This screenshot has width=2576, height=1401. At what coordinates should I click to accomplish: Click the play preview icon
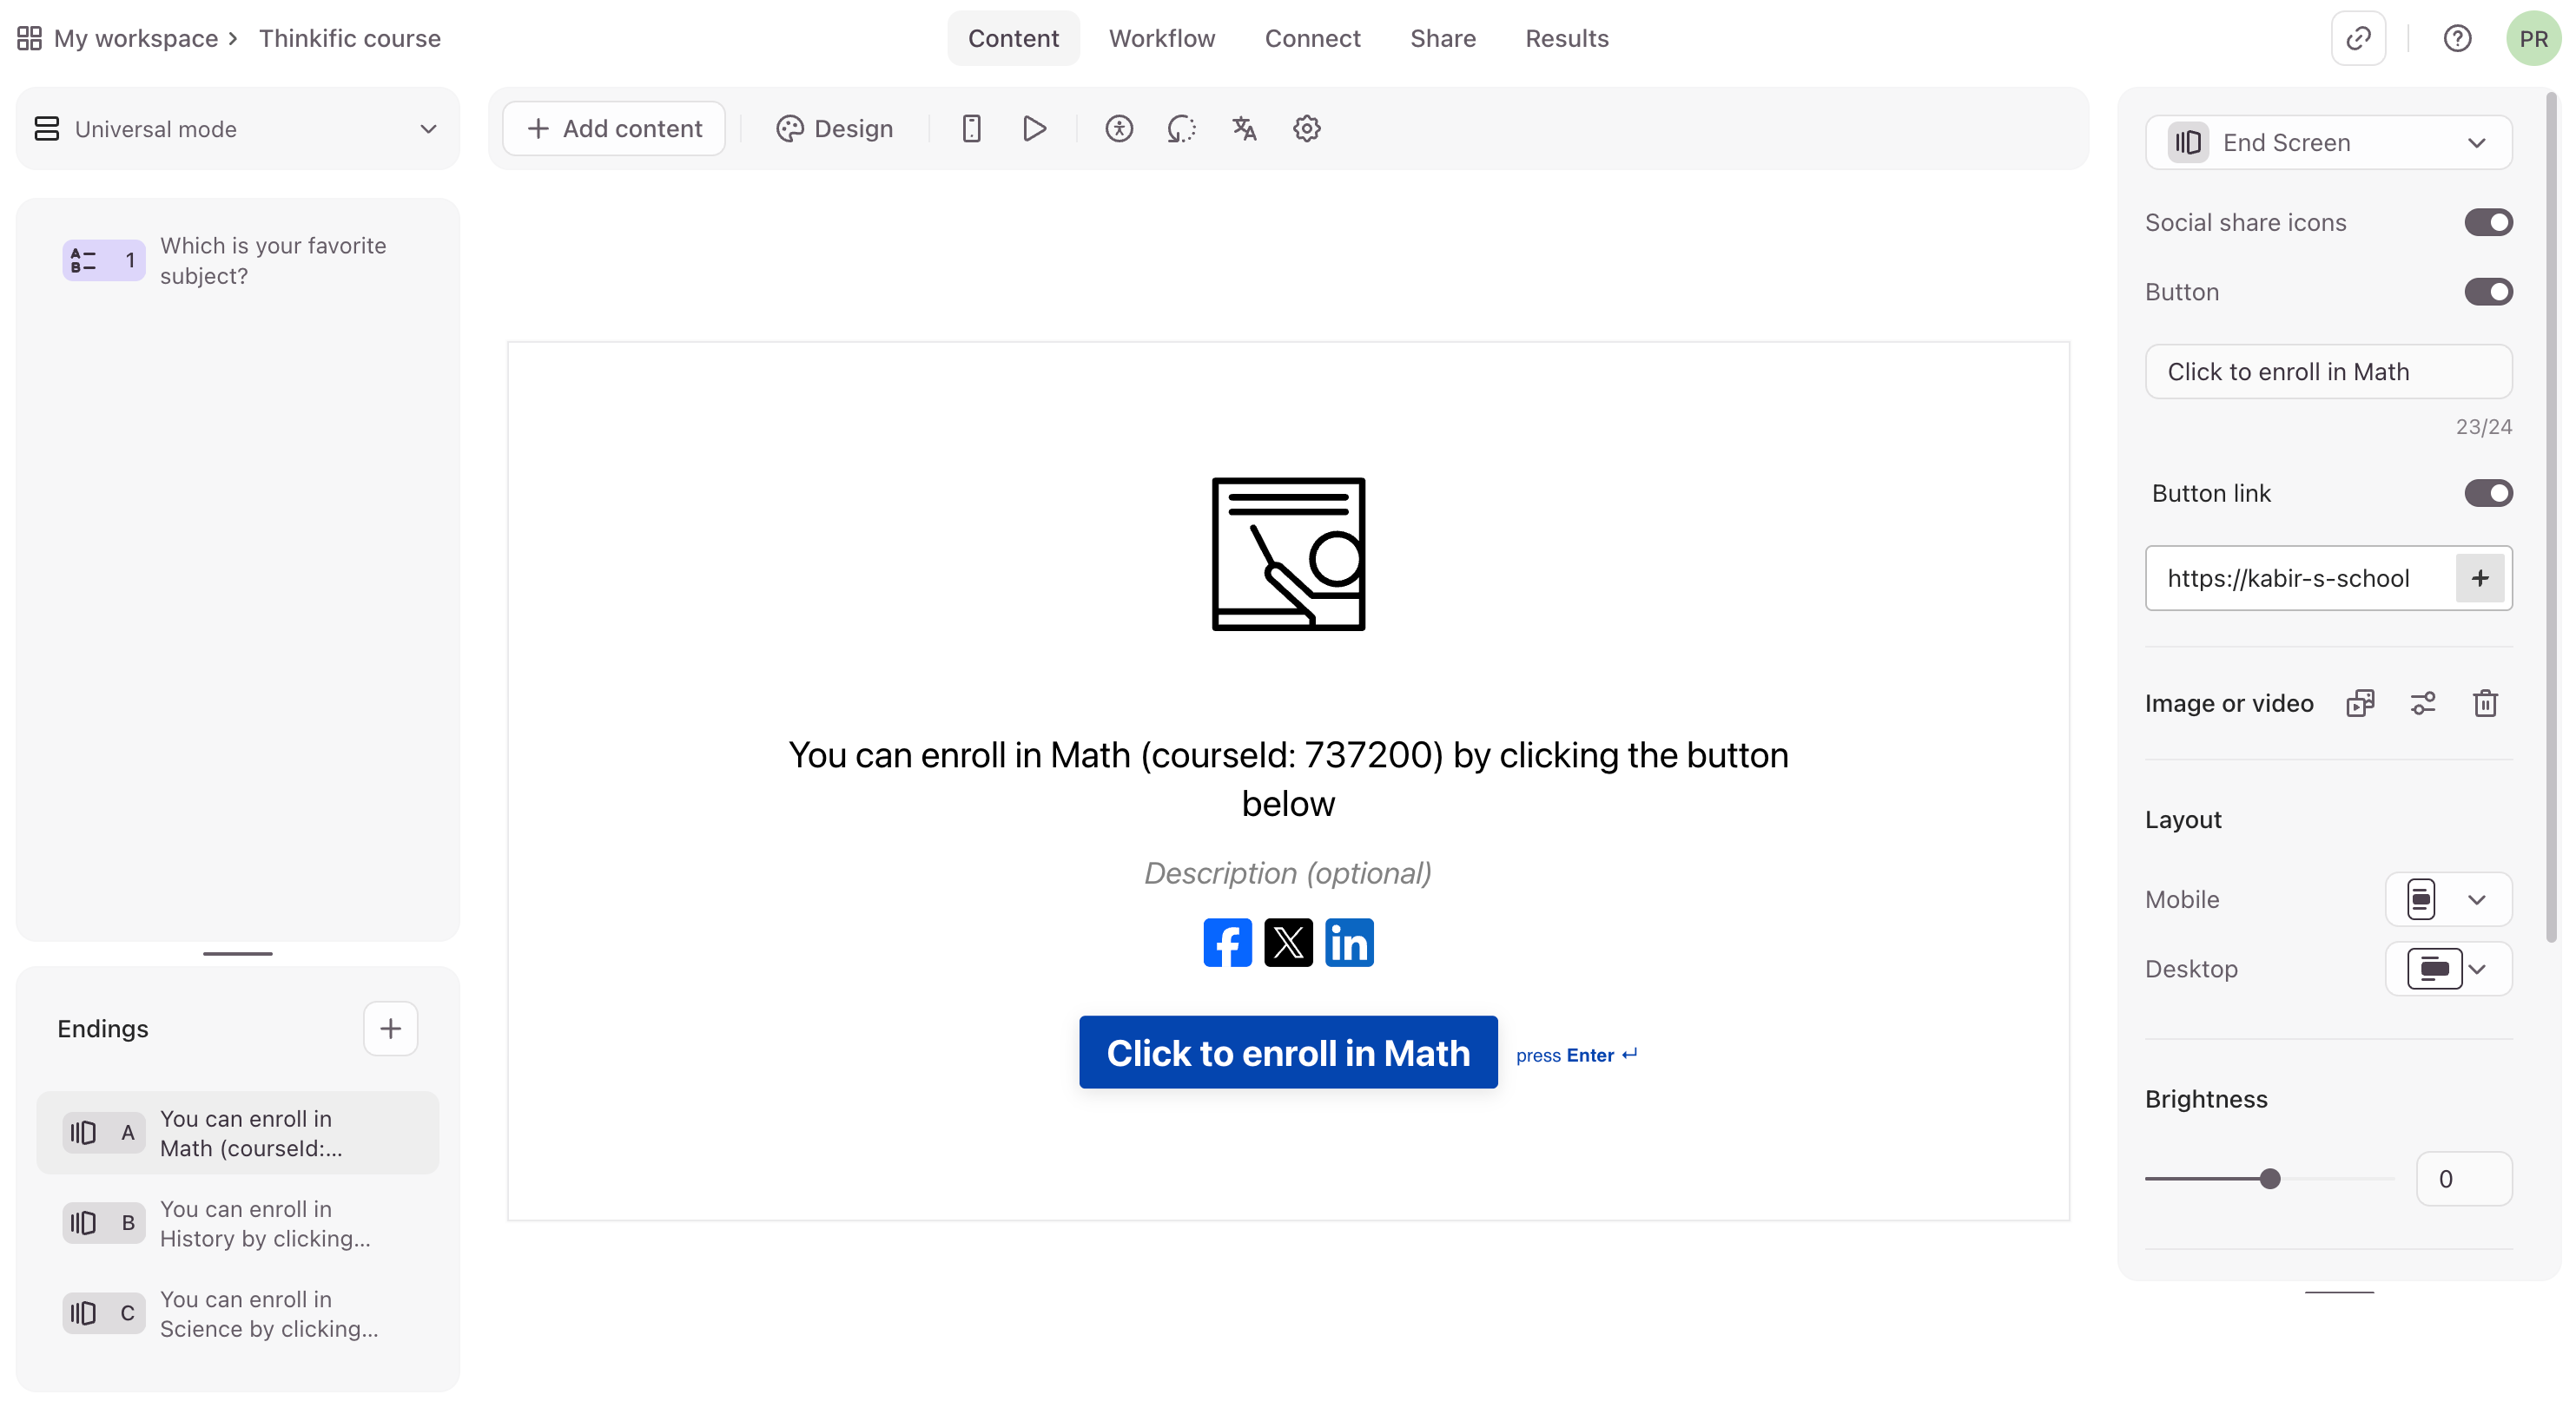tap(1034, 129)
